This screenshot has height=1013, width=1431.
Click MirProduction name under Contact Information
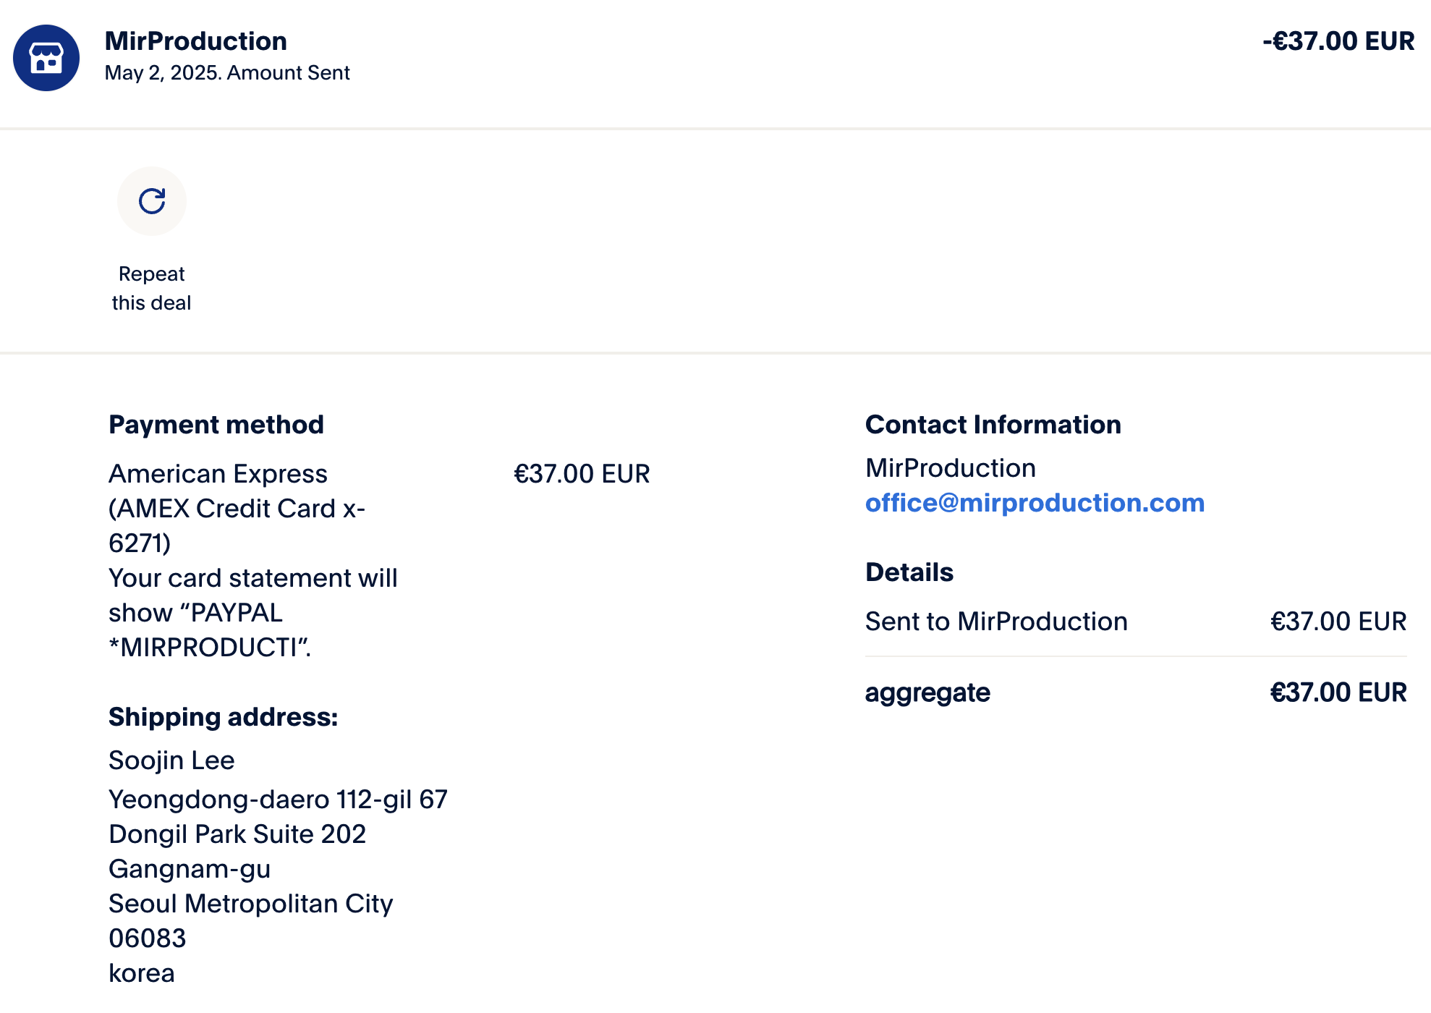[x=950, y=468]
